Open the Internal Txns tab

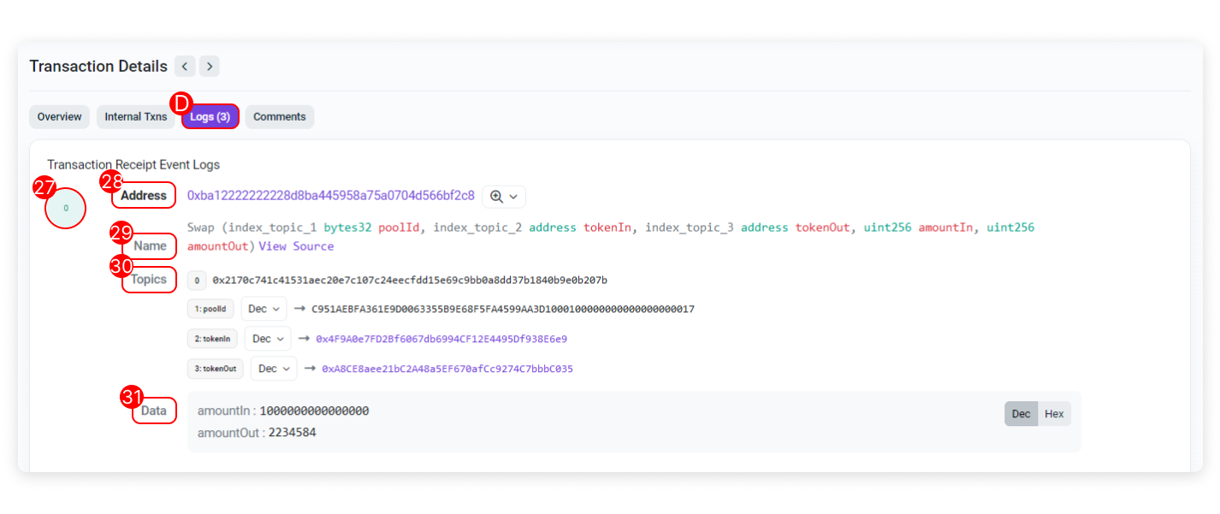(x=136, y=116)
